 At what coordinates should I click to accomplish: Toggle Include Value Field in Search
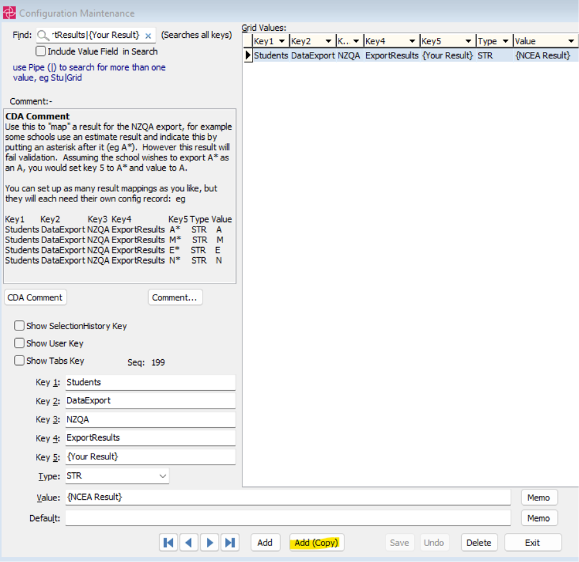[40, 51]
